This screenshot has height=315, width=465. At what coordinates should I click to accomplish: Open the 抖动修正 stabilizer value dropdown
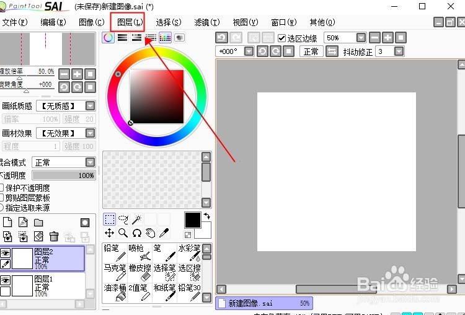coord(399,51)
